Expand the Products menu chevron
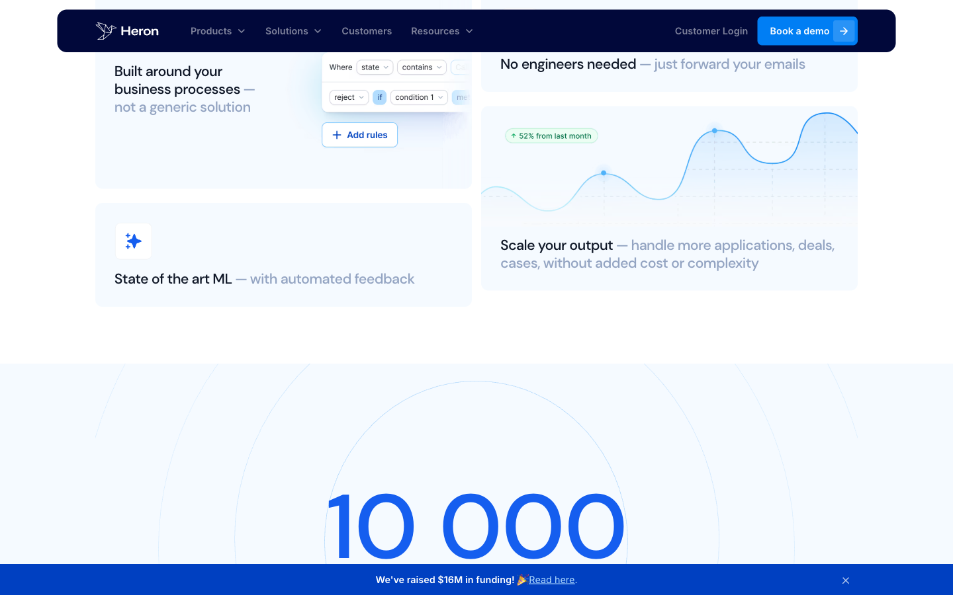 click(242, 31)
